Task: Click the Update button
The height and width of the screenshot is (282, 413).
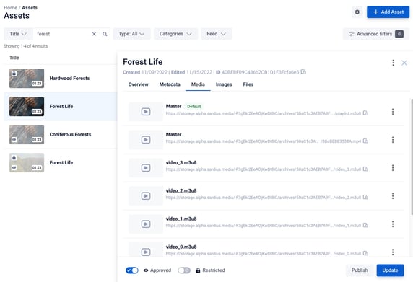Action: click(390, 270)
